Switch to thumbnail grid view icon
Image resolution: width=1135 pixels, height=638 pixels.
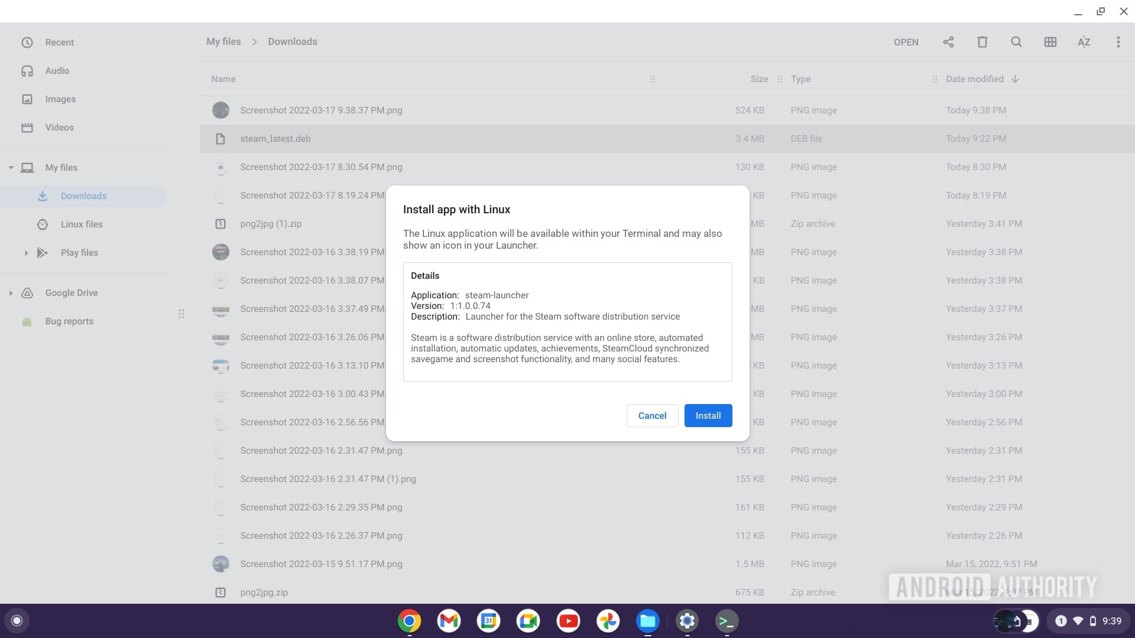point(1050,42)
